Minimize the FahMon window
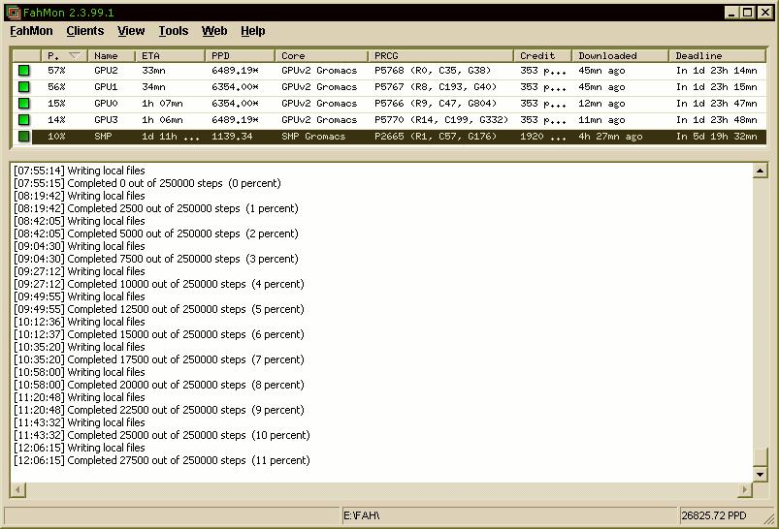 [x=730, y=13]
